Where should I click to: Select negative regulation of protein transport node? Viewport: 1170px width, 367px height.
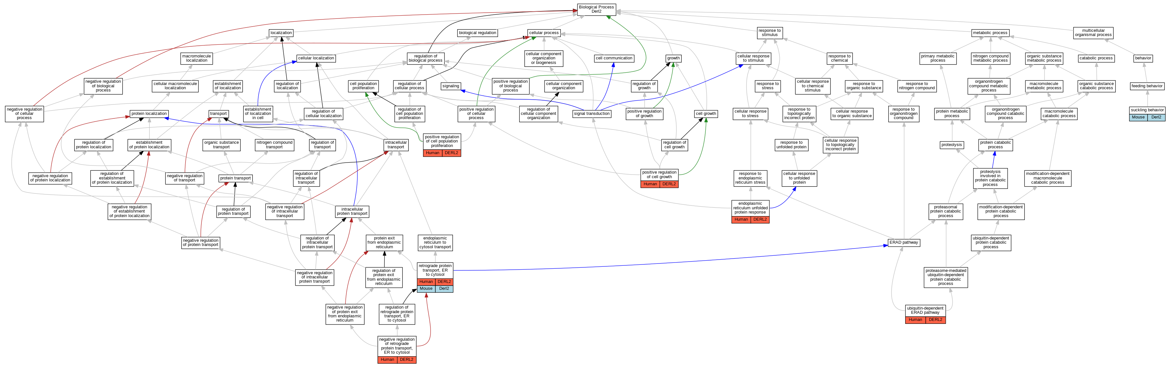point(200,243)
